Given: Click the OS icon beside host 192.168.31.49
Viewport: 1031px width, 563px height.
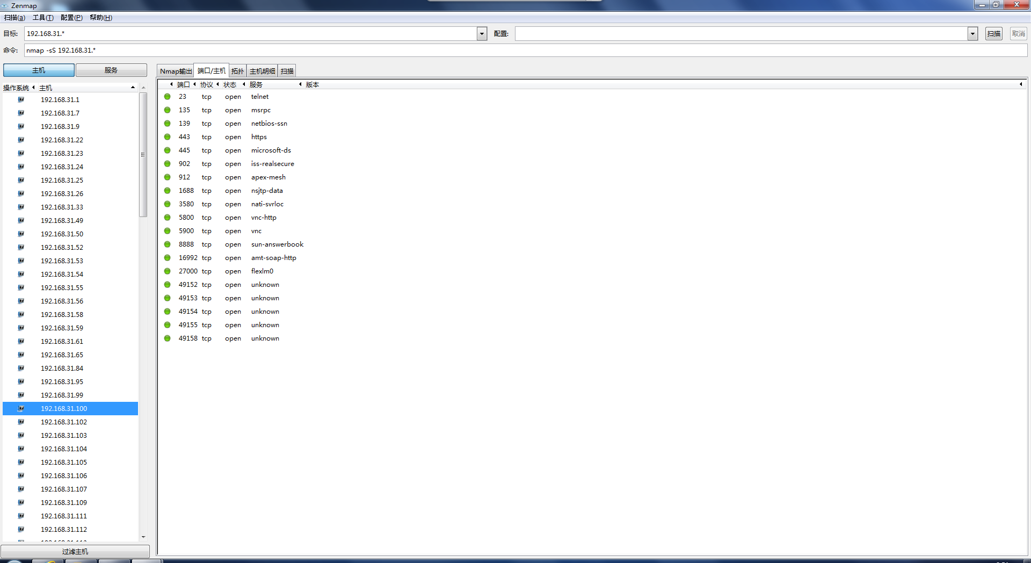Looking at the screenshot, I should click(x=21, y=220).
